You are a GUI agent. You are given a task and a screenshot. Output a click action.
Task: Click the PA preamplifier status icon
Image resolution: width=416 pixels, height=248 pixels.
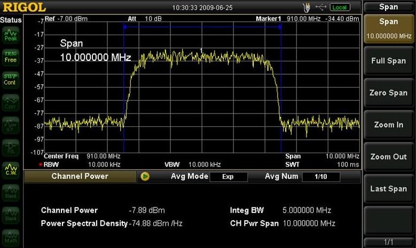pyautogui.click(x=11, y=147)
